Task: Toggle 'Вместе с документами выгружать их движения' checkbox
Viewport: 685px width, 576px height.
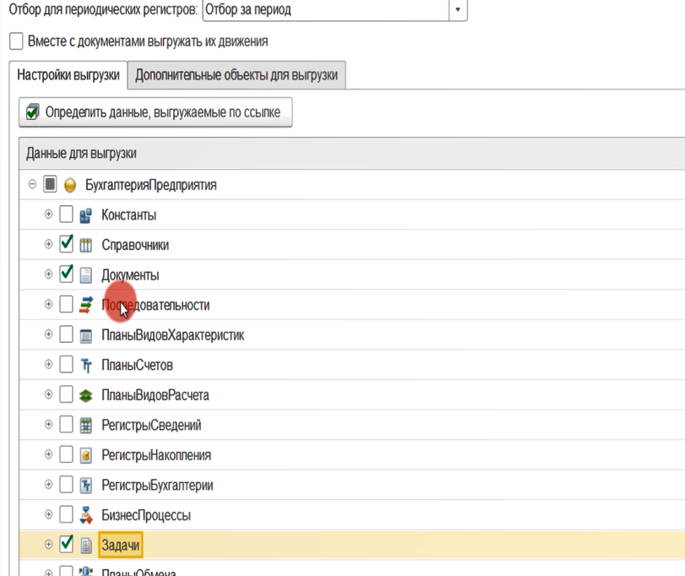Action: (x=16, y=41)
